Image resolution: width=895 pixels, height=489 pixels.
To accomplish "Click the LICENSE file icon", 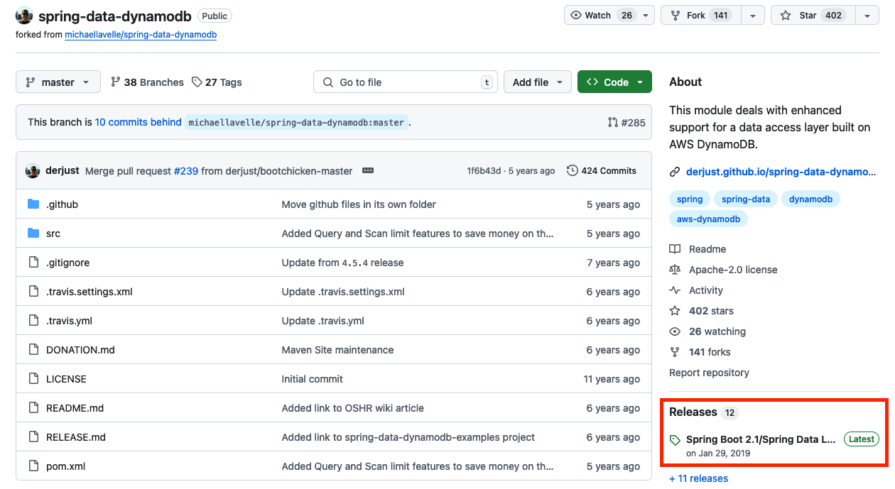I will [x=33, y=379].
